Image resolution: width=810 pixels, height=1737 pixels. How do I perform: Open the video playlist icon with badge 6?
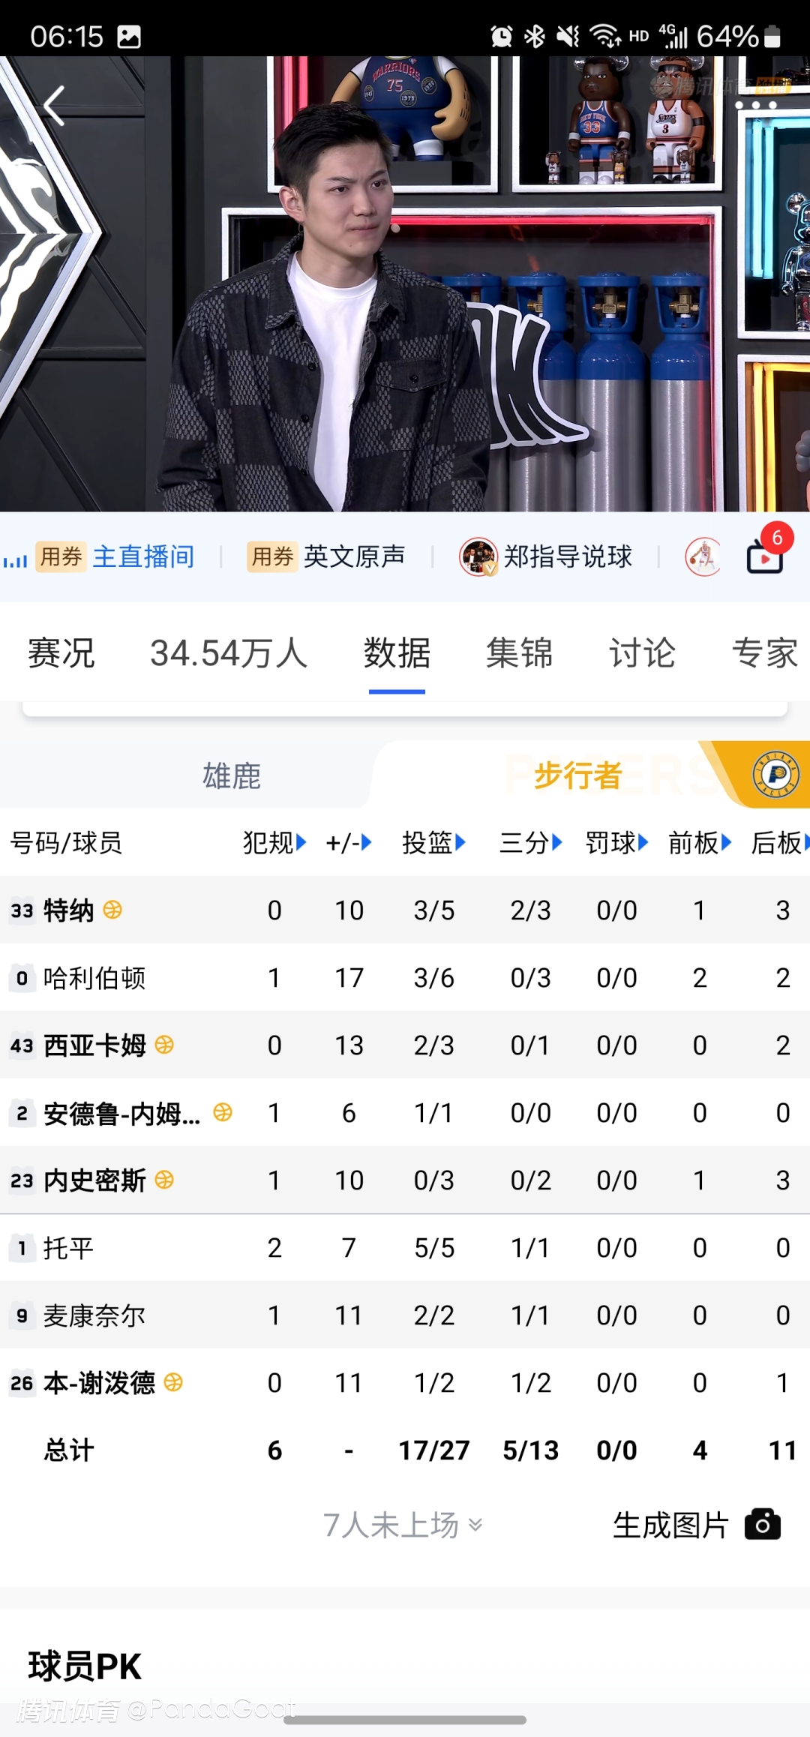coord(766,556)
